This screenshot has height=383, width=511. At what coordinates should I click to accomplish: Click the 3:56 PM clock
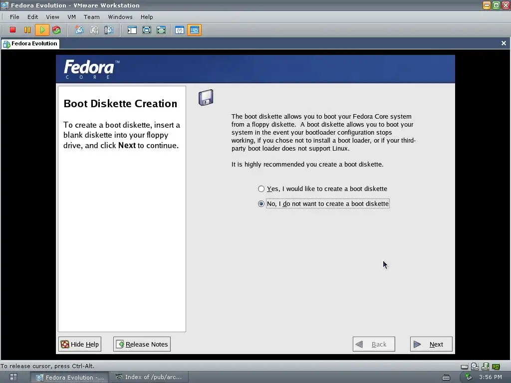coord(490,377)
